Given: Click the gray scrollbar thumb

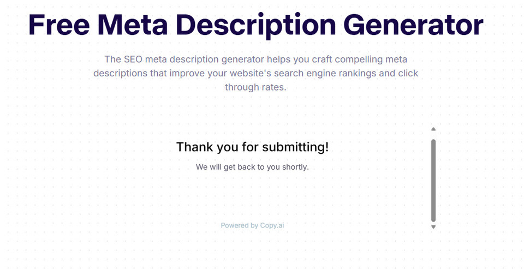Looking at the screenshot, I should coord(433,180).
